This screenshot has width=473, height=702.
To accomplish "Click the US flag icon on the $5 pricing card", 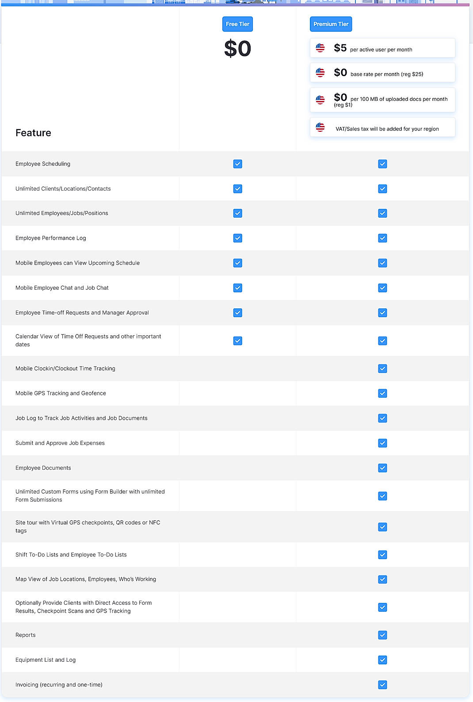I will coord(320,47).
